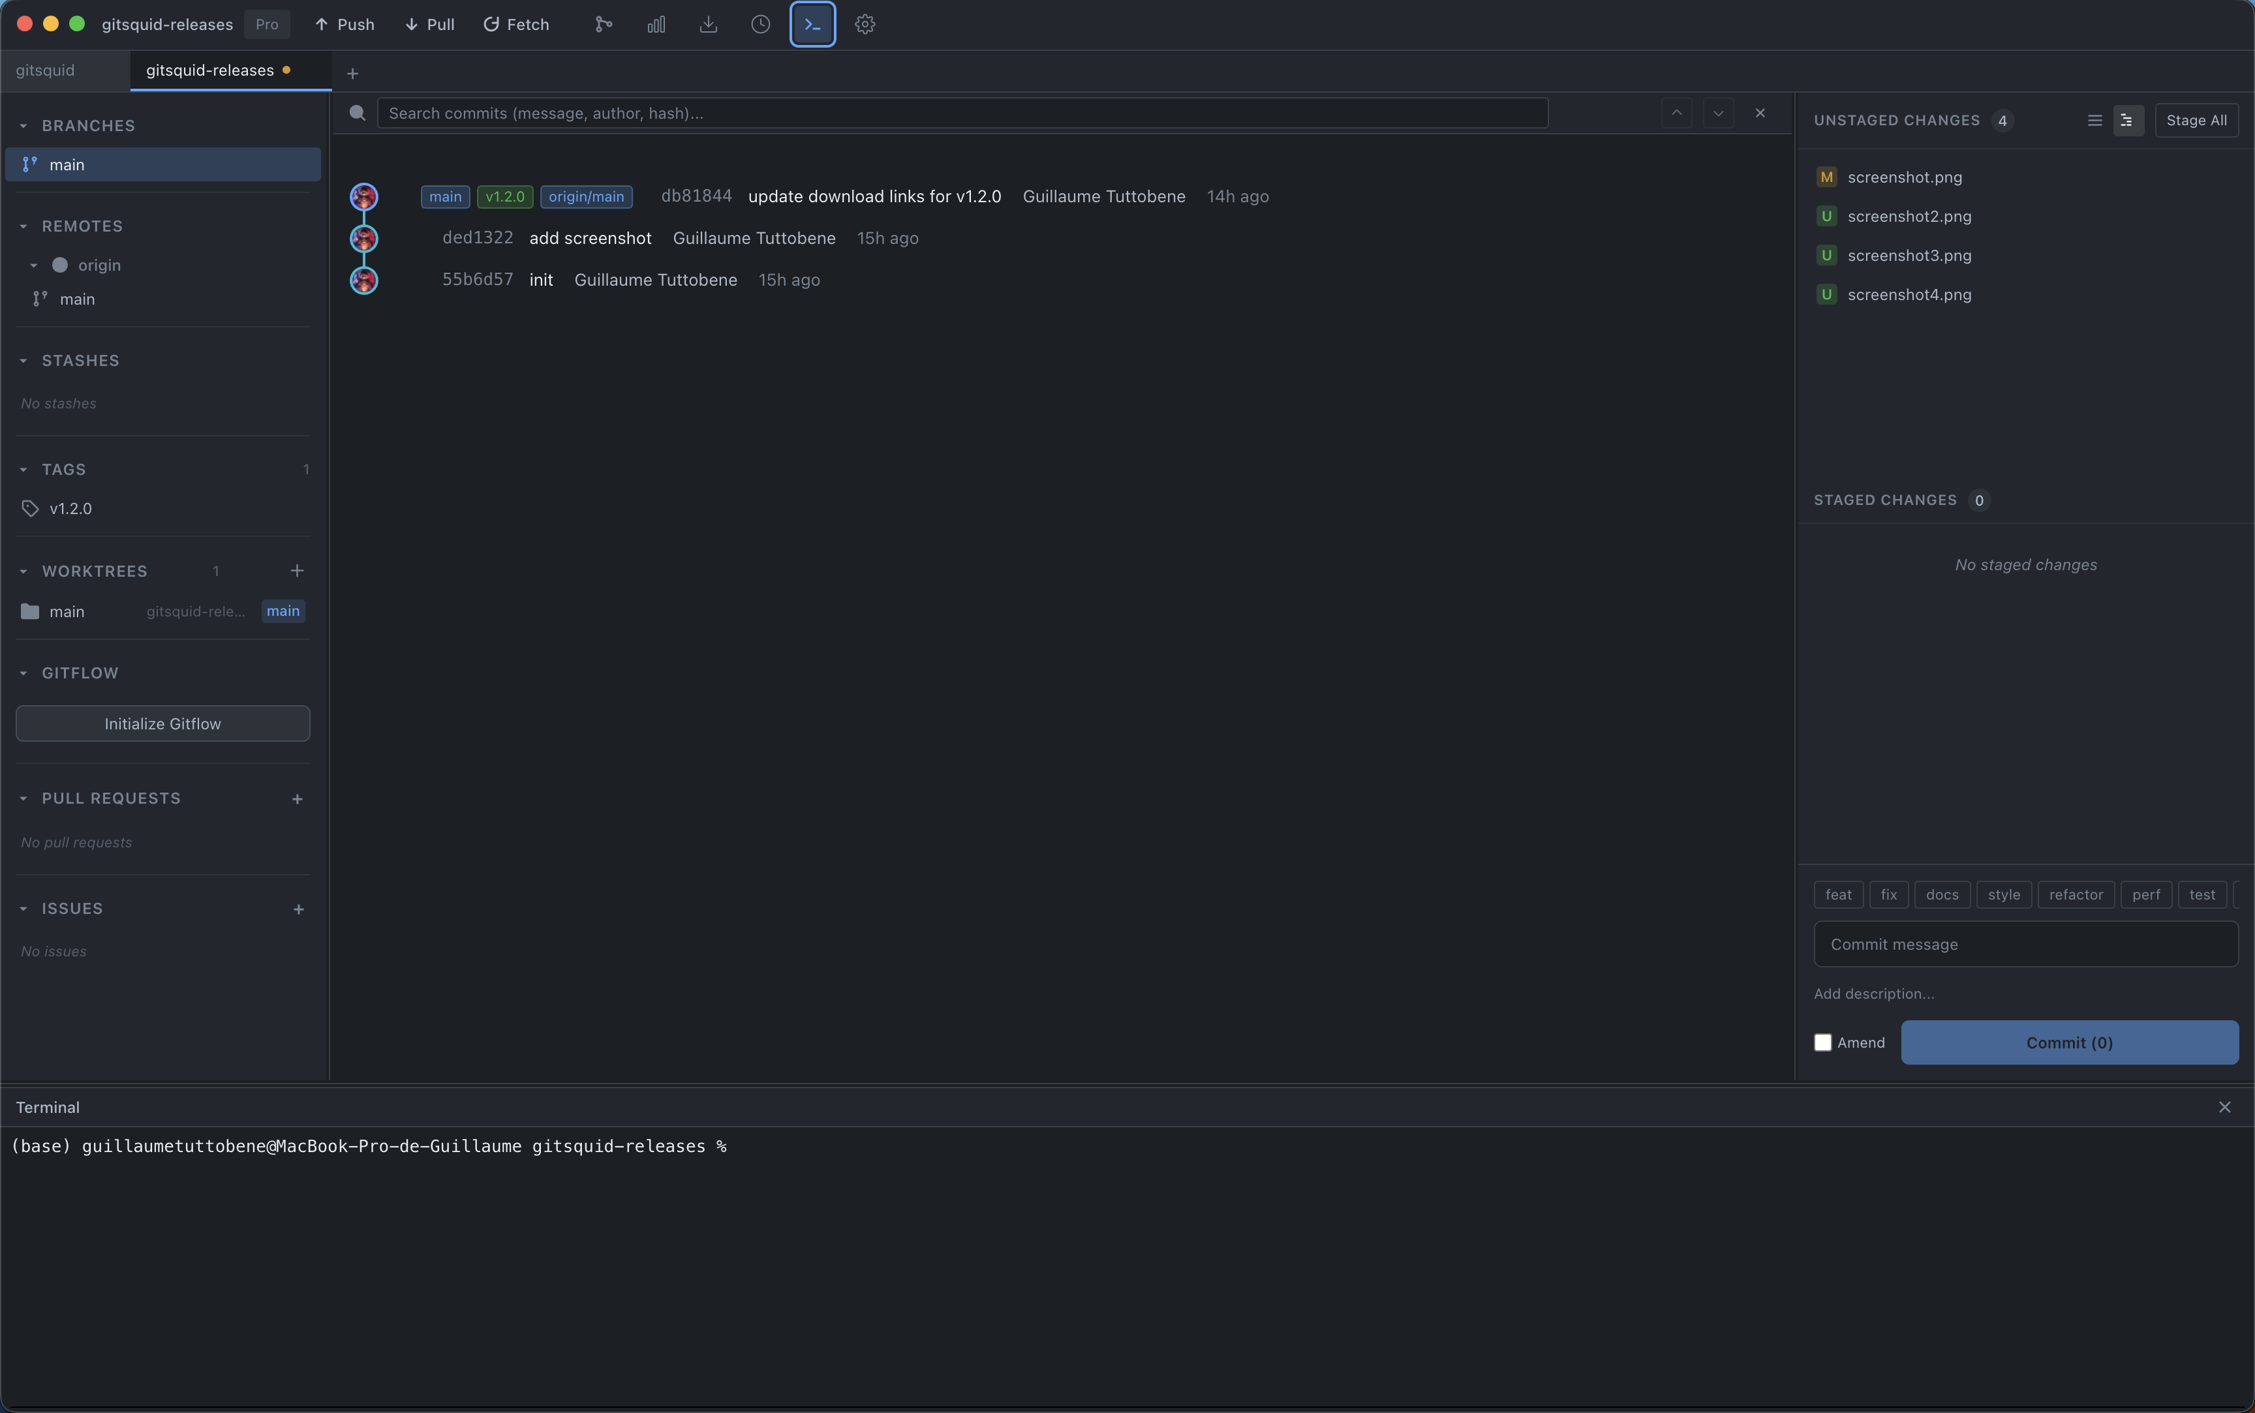Switch unstaged changes to list view icon
This screenshot has height=1413, width=2255.
(x=2095, y=119)
